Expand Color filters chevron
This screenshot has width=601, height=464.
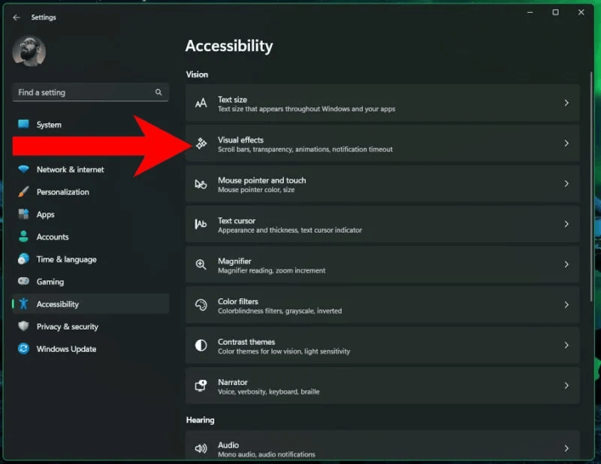[x=566, y=305]
